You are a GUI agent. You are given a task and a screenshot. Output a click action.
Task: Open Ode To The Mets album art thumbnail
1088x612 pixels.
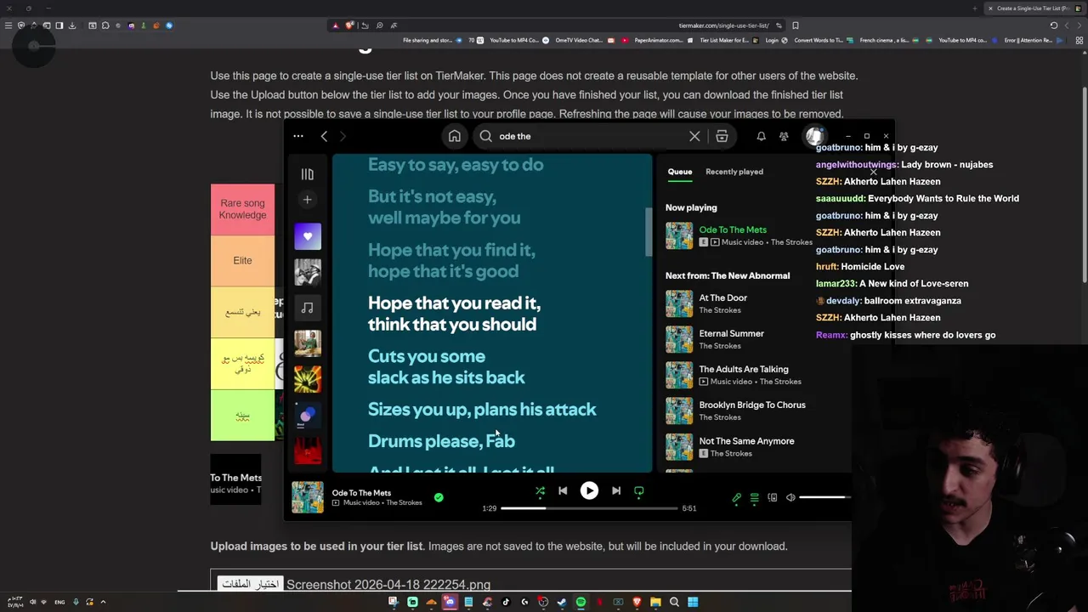tap(308, 497)
